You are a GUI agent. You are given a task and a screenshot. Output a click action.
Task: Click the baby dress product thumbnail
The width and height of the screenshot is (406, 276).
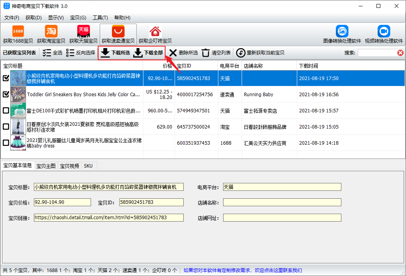click(x=18, y=143)
